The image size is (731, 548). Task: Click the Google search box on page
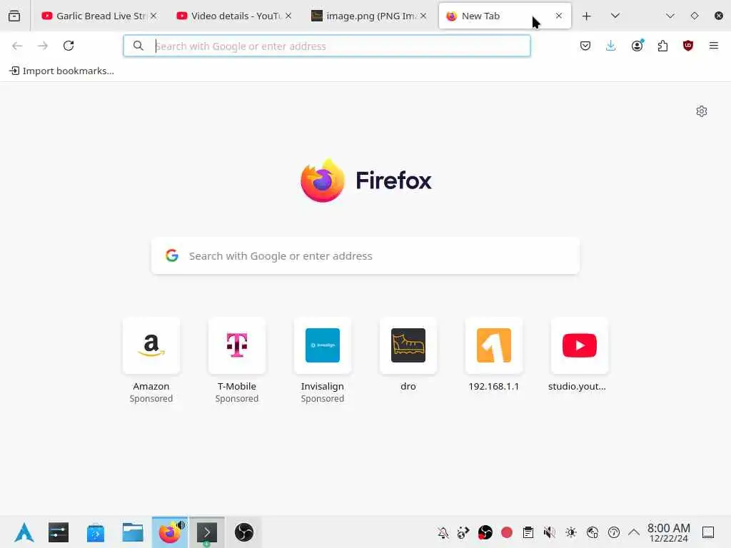point(365,256)
